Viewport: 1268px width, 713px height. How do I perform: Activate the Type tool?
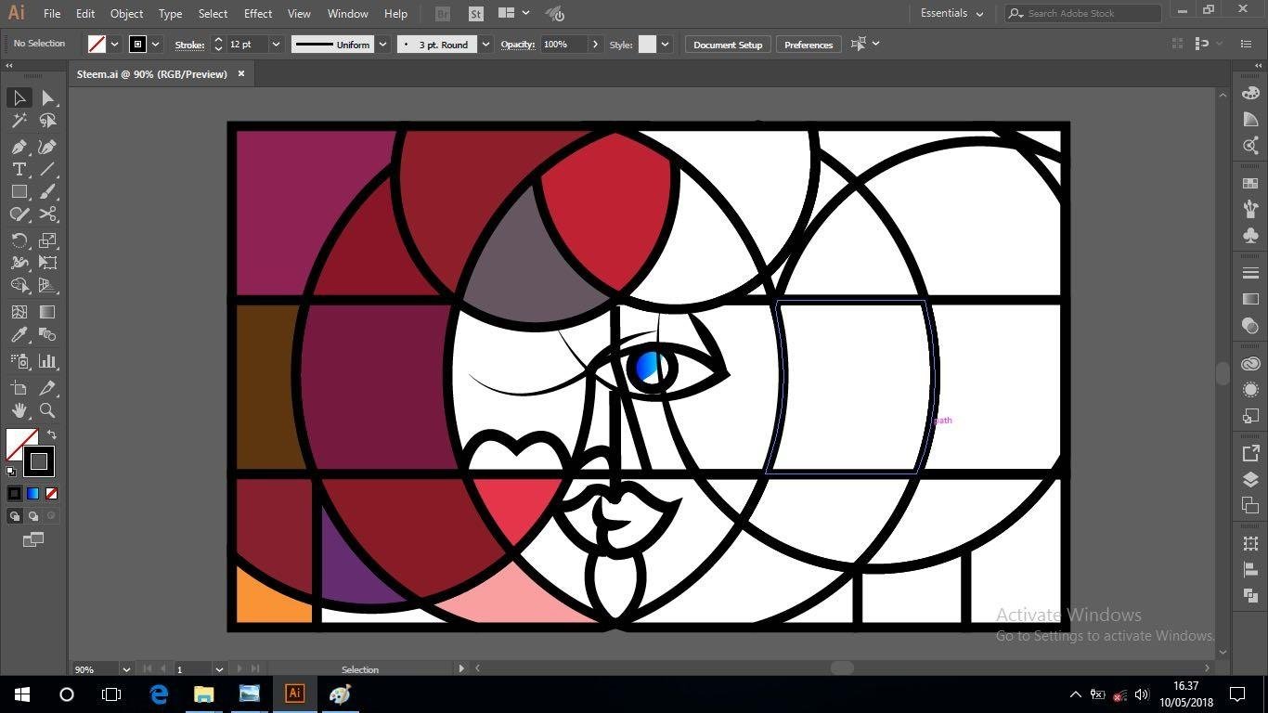[19, 169]
